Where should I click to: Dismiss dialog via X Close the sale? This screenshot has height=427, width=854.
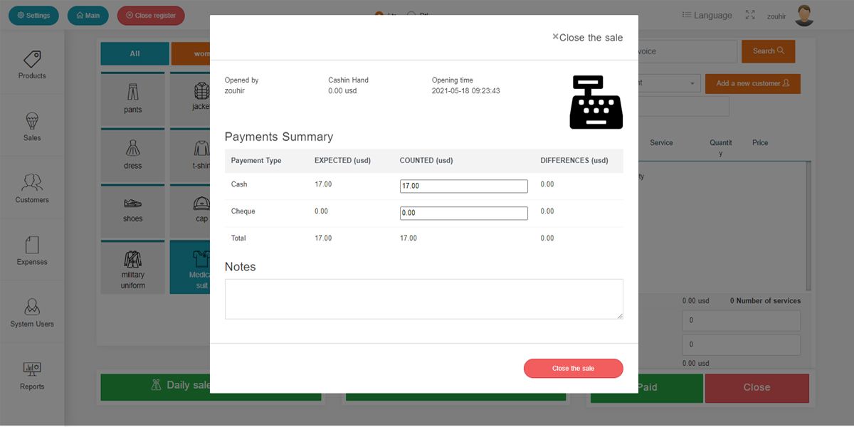[x=587, y=38]
